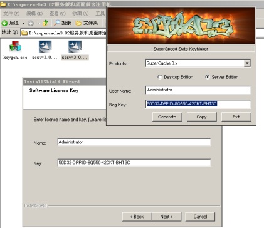Select Server Edition radio button
This screenshot has width=264, height=228.
208,77
